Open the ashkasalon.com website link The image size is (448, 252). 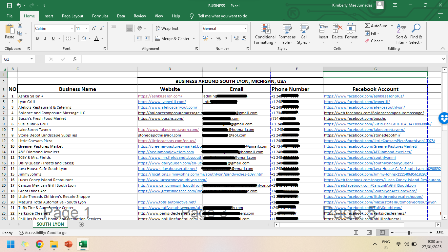(160, 96)
